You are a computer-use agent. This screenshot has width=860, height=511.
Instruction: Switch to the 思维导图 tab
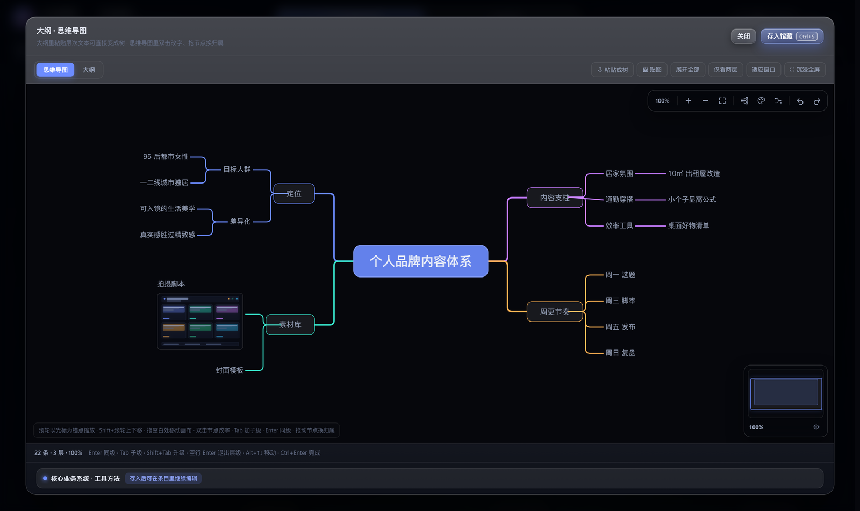55,70
